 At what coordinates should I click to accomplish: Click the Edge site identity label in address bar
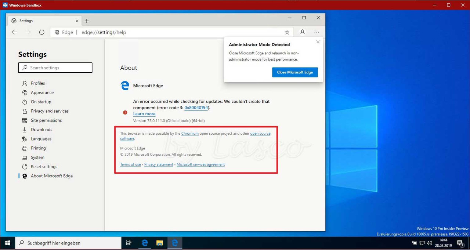[x=64, y=32]
